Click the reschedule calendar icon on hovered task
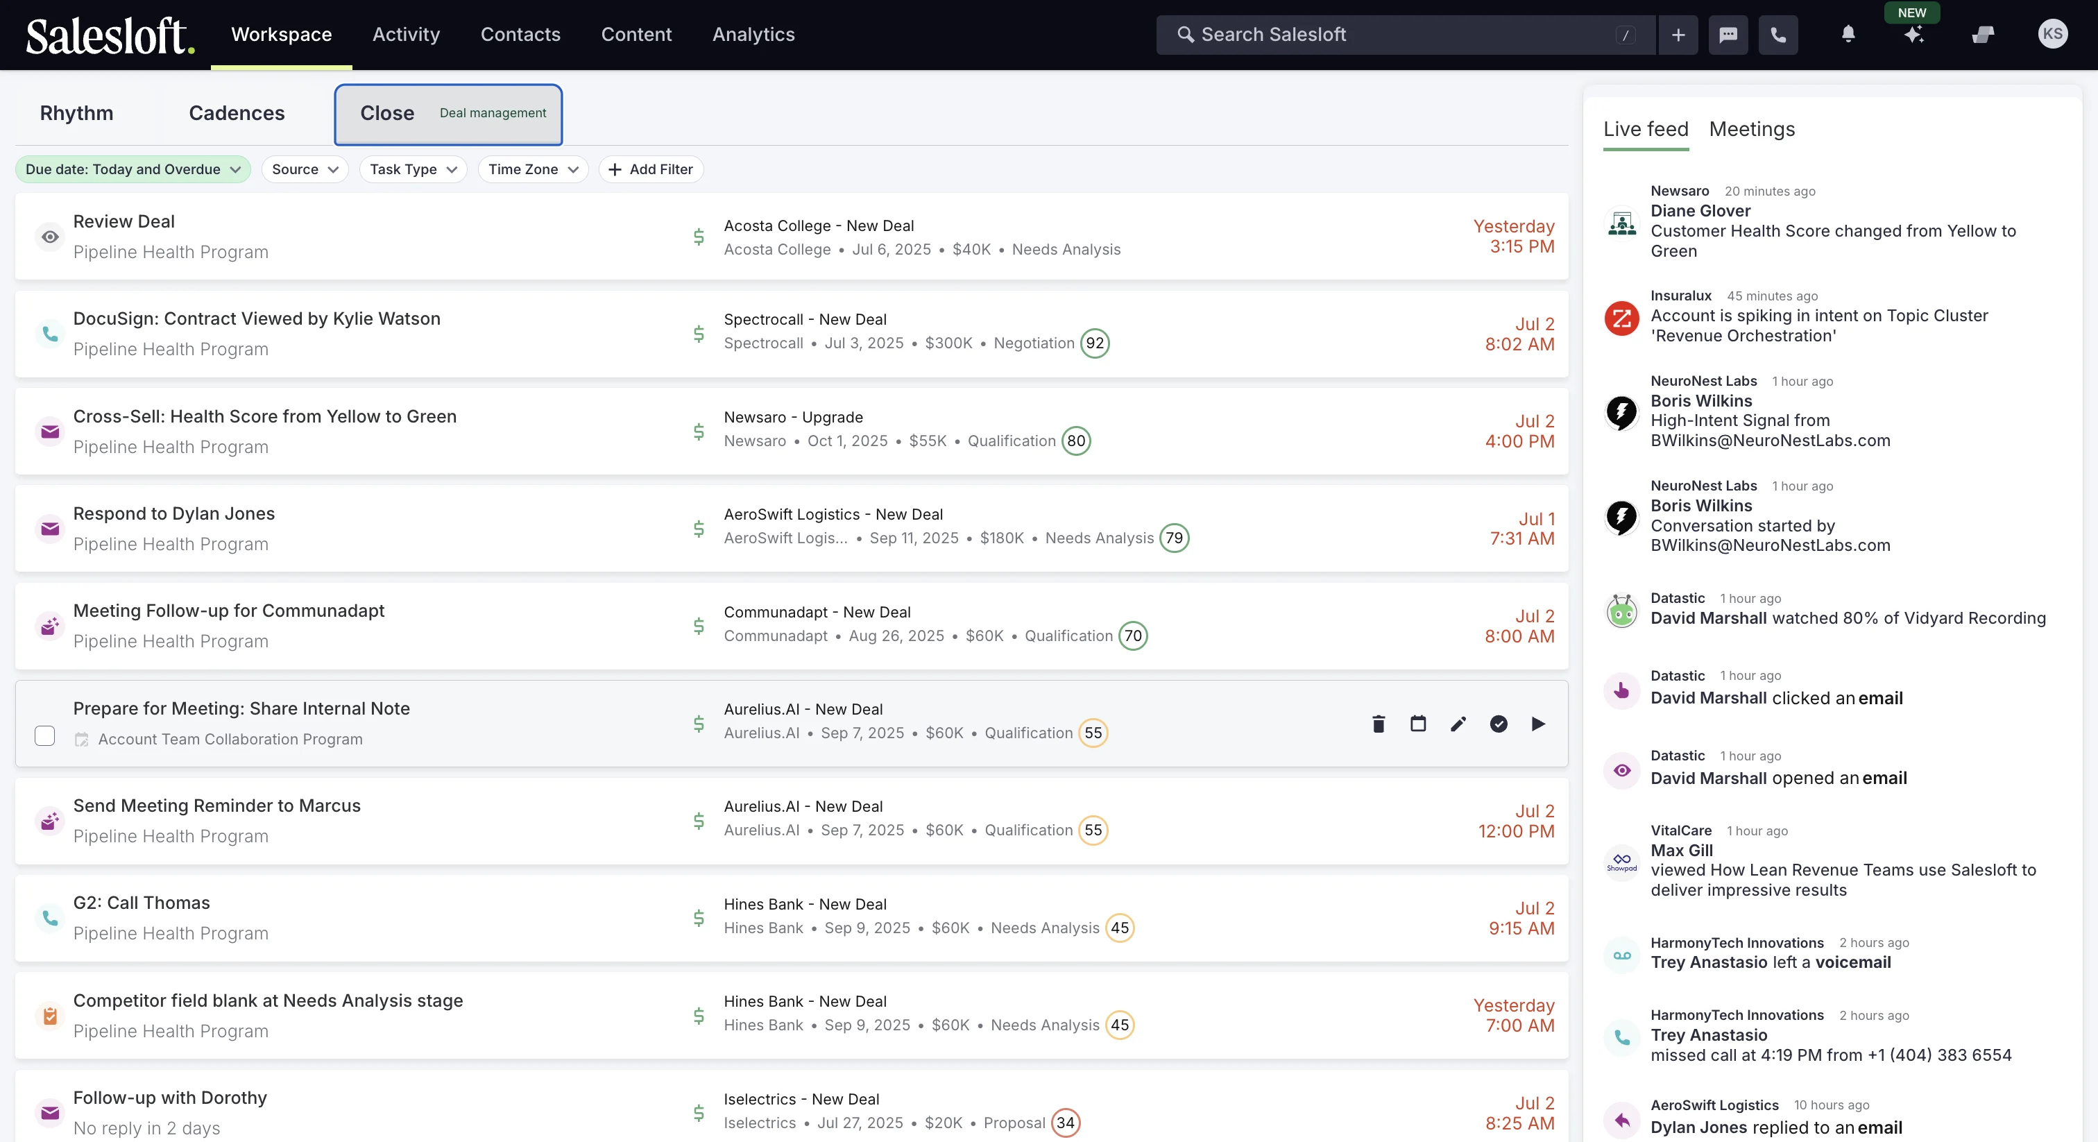Viewport: 2098px width, 1142px height. tap(1418, 724)
